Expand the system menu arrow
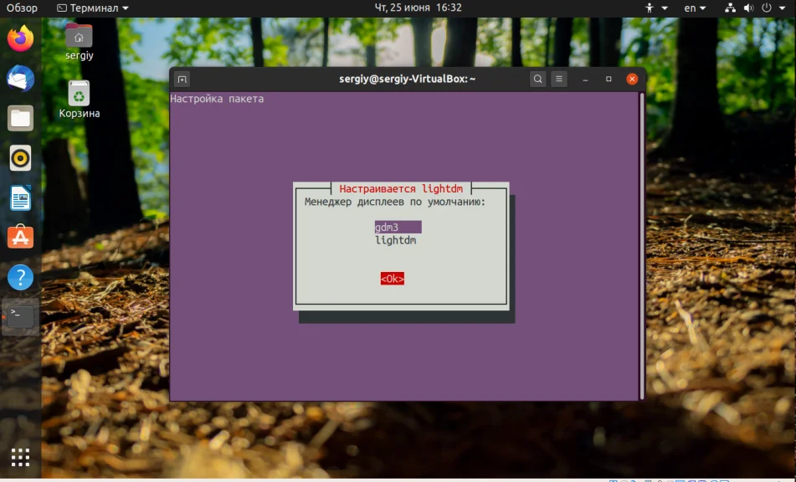The height and width of the screenshot is (482, 796). 783,8
